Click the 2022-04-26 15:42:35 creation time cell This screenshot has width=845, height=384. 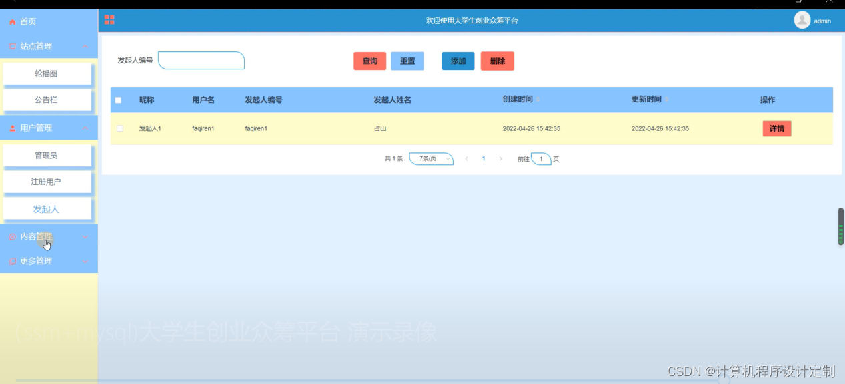pos(532,128)
